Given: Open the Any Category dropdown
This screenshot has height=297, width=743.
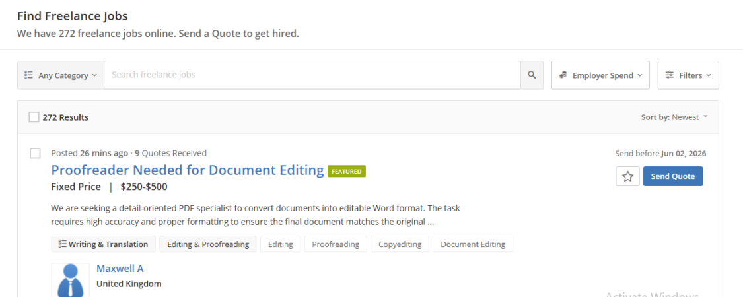Looking at the screenshot, I should coord(61,75).
